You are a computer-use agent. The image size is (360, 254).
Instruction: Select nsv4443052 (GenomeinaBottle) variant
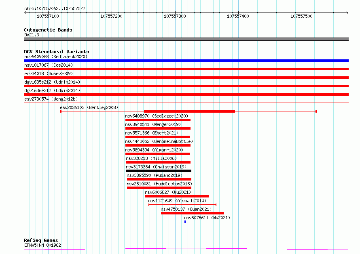pos(159,141)
